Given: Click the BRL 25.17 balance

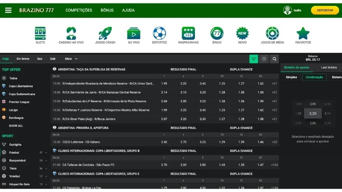Looking at the screenshot, I should pos(313,60).
